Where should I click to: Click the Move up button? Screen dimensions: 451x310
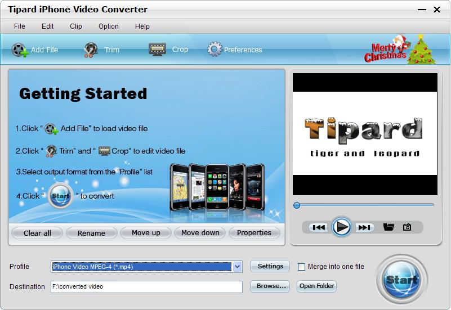pyautogui.click(x=146, y=233)
